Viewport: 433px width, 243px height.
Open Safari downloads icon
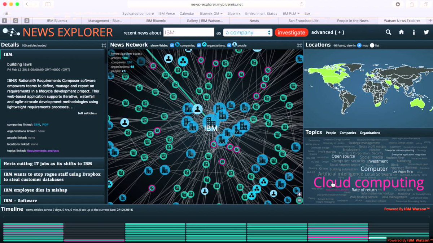point(398,4)
